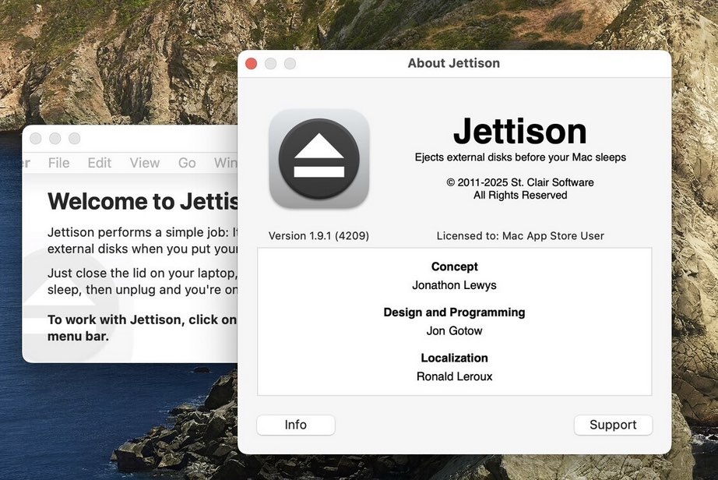This screenshot has height=480, width=718.
Task: Close the About Jettison window
Action: pos(252,64)
